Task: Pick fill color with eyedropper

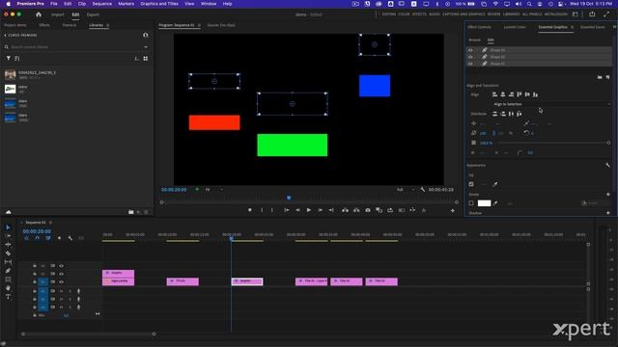Action: click(495, 184)
